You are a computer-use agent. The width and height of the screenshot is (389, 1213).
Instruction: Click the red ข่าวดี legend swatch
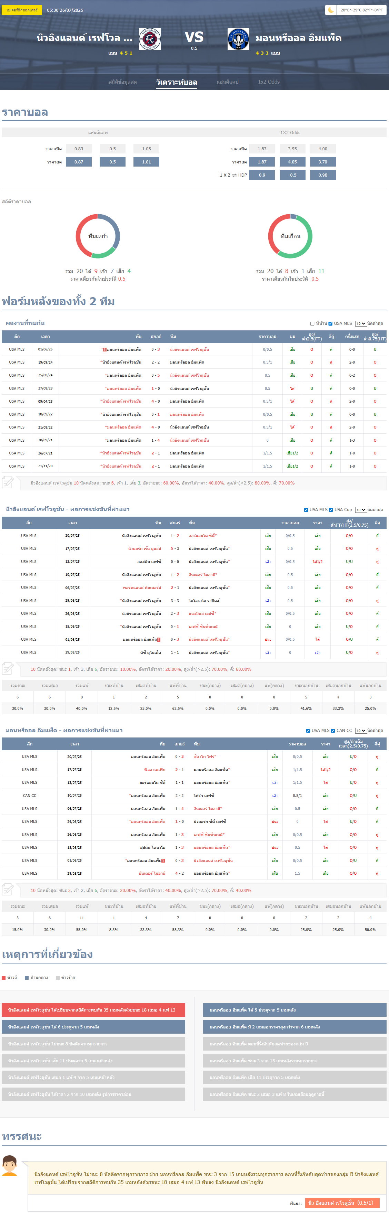[4, 978]
